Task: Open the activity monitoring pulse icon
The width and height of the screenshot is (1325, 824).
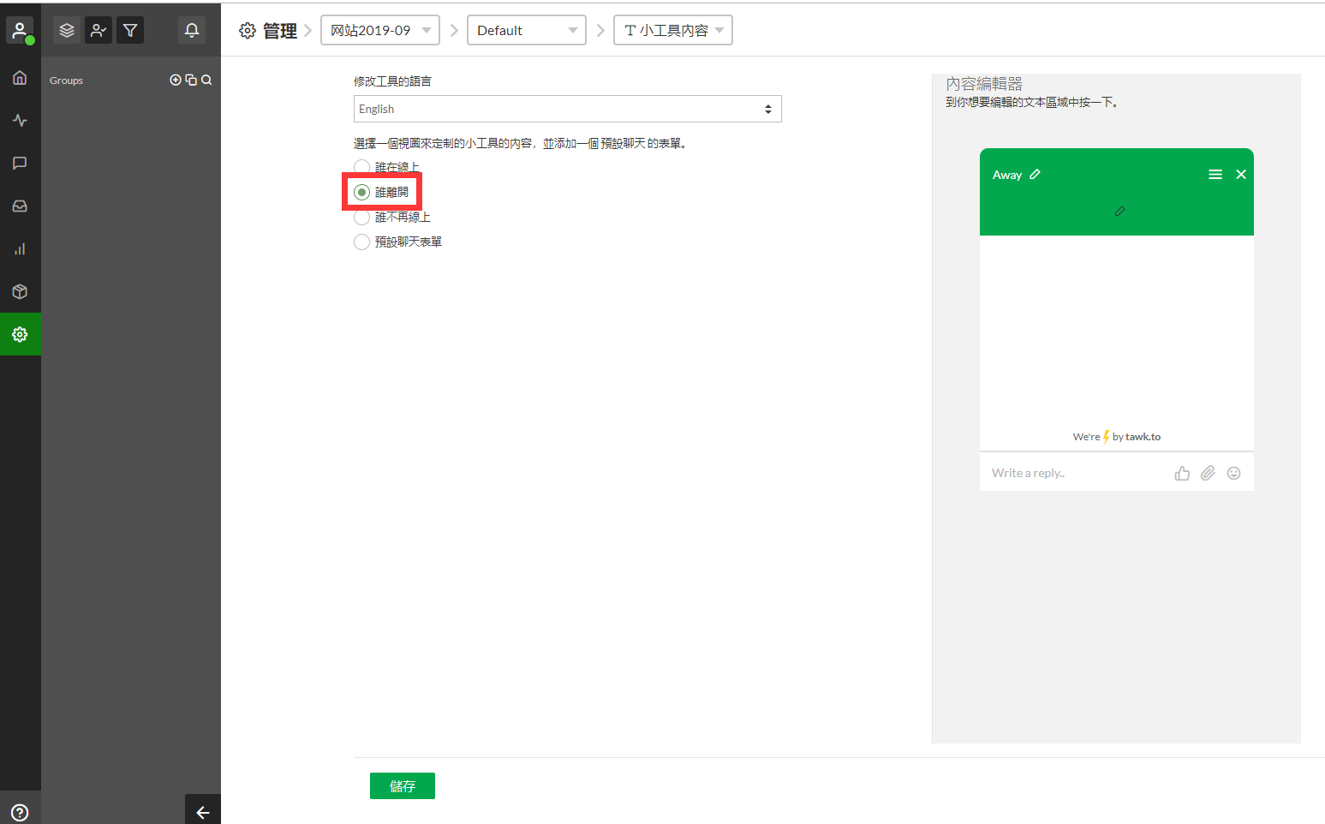Action: pyautogui.click(x=20, y=121)
